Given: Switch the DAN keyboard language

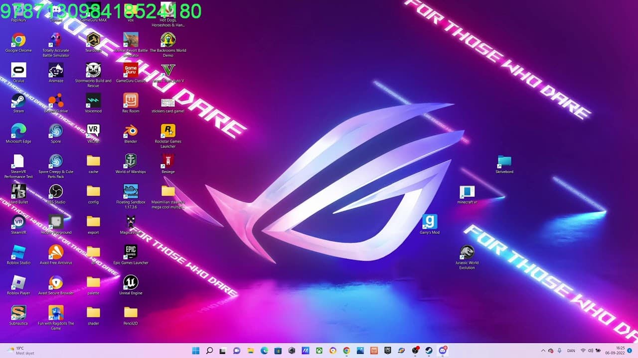Looking at the screenshot, I should pyautogui.click(x=571, y=351).
